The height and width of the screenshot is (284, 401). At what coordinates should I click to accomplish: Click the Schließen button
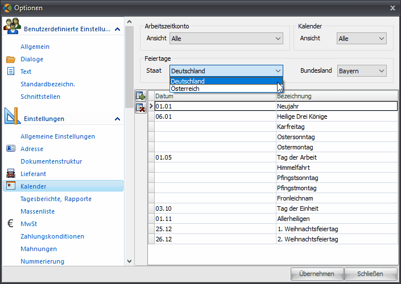point(370,274)
